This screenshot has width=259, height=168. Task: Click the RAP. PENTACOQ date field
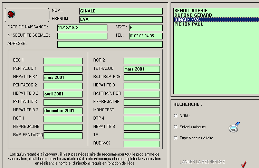point(63,136)
